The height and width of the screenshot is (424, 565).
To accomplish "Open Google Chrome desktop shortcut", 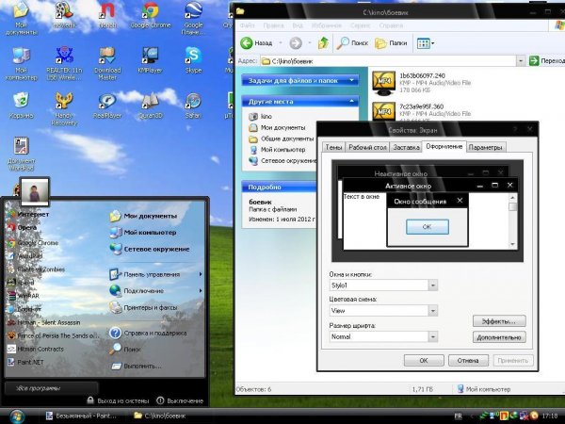I will (151, 15).
